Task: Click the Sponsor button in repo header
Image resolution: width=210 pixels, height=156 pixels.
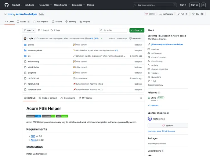Action: 150,14
